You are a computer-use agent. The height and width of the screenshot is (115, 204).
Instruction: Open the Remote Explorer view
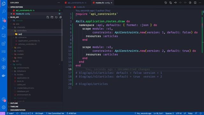point(4,35)
